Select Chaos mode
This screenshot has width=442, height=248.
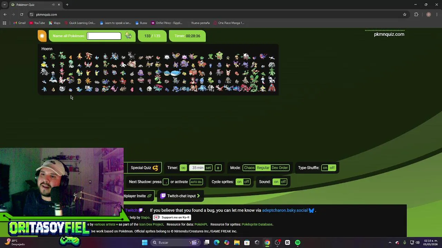pyautogui.click(x=249, y=168)
